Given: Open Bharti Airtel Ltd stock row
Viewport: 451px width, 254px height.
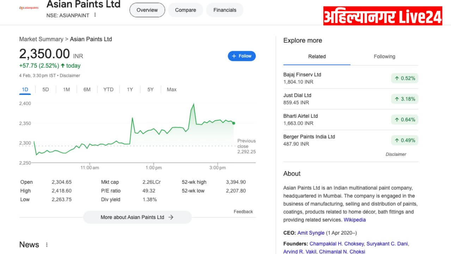Looking at the screenshot, I should coord(351,120).
